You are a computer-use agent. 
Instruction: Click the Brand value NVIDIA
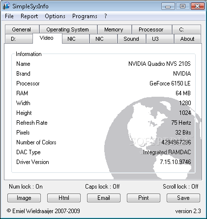(x=182, y=74)
